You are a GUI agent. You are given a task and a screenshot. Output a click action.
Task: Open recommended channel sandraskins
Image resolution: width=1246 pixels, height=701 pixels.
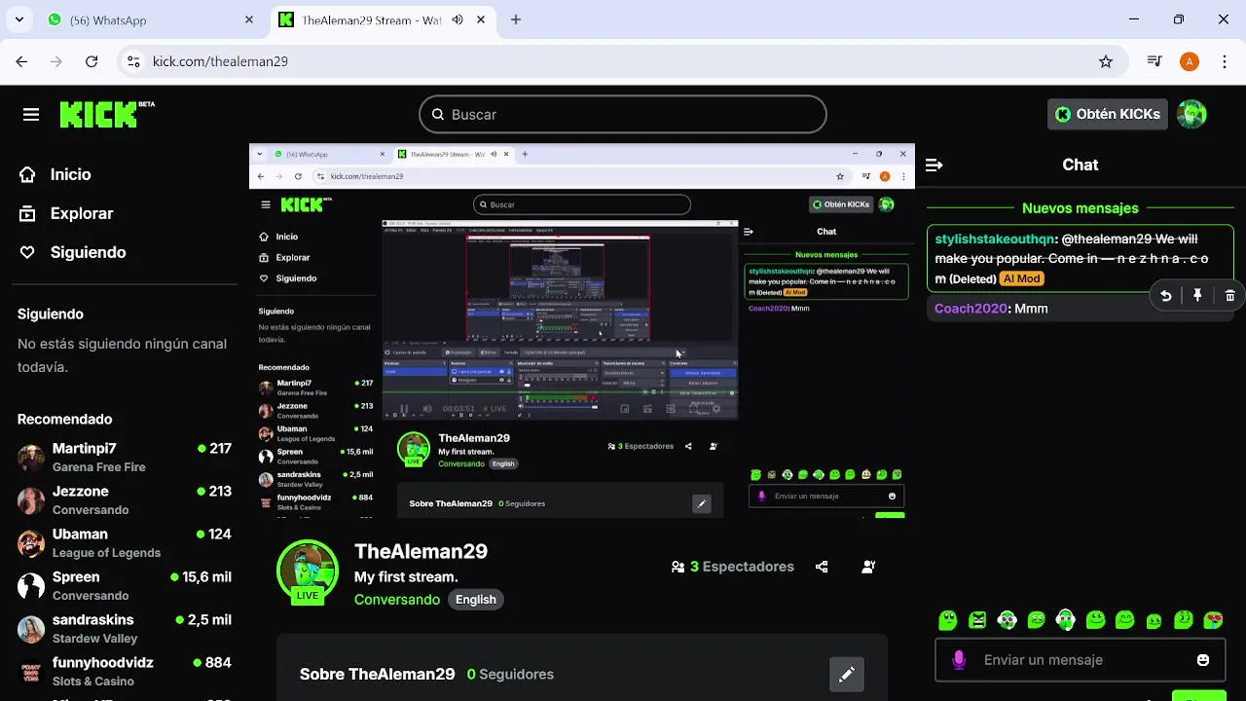pyautogui.click(x=125, y=628)
